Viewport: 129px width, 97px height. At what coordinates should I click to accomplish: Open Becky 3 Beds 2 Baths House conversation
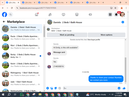click(22, 56)
